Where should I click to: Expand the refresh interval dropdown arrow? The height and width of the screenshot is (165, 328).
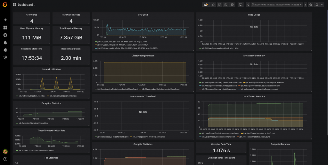point(322,5)
